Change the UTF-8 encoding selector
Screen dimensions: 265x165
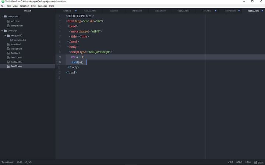pyautogui.click(x=239, y=162)
